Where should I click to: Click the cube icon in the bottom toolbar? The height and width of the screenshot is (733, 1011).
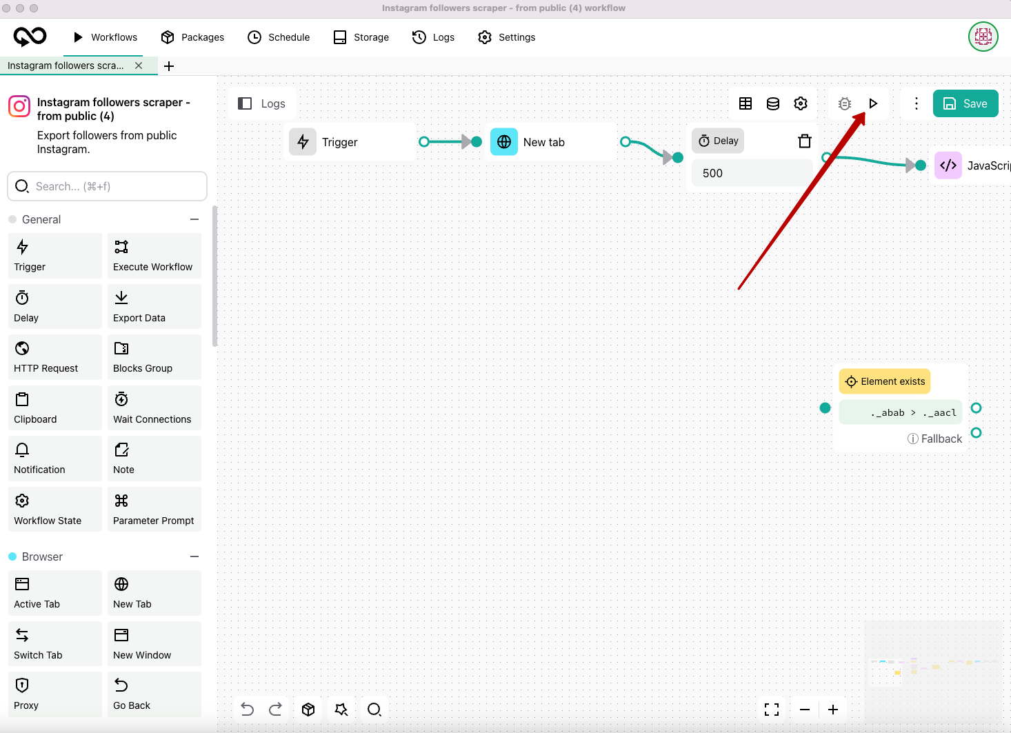[x=308, y=710]
